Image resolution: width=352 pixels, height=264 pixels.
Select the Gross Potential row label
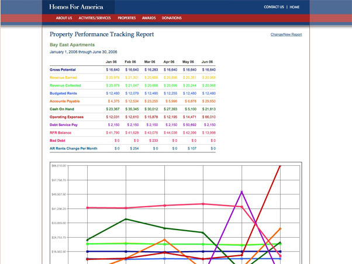click(63, 70)
